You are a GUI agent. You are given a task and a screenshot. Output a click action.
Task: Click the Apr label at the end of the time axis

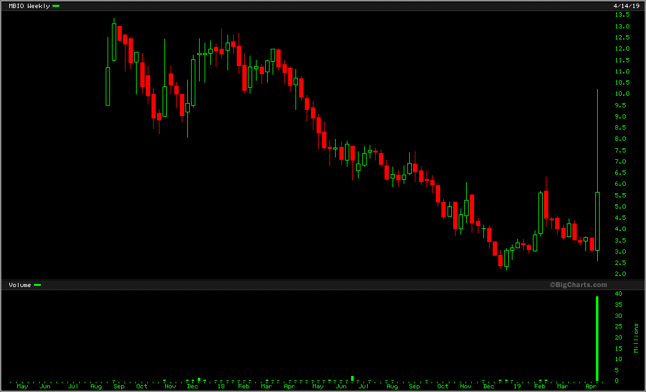[591, 386]
